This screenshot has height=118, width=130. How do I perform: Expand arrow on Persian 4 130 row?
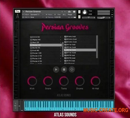[x=61, y=61]
